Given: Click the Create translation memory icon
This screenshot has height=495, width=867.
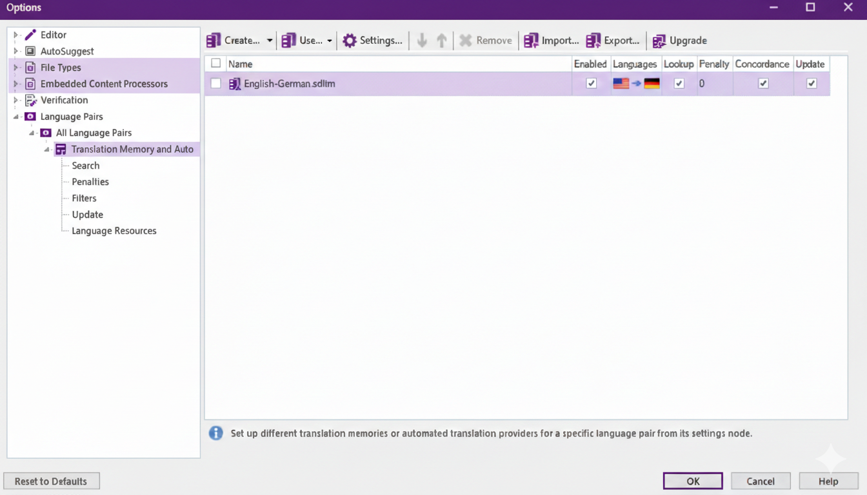Looking at the screenshot, I should (214, 41).
